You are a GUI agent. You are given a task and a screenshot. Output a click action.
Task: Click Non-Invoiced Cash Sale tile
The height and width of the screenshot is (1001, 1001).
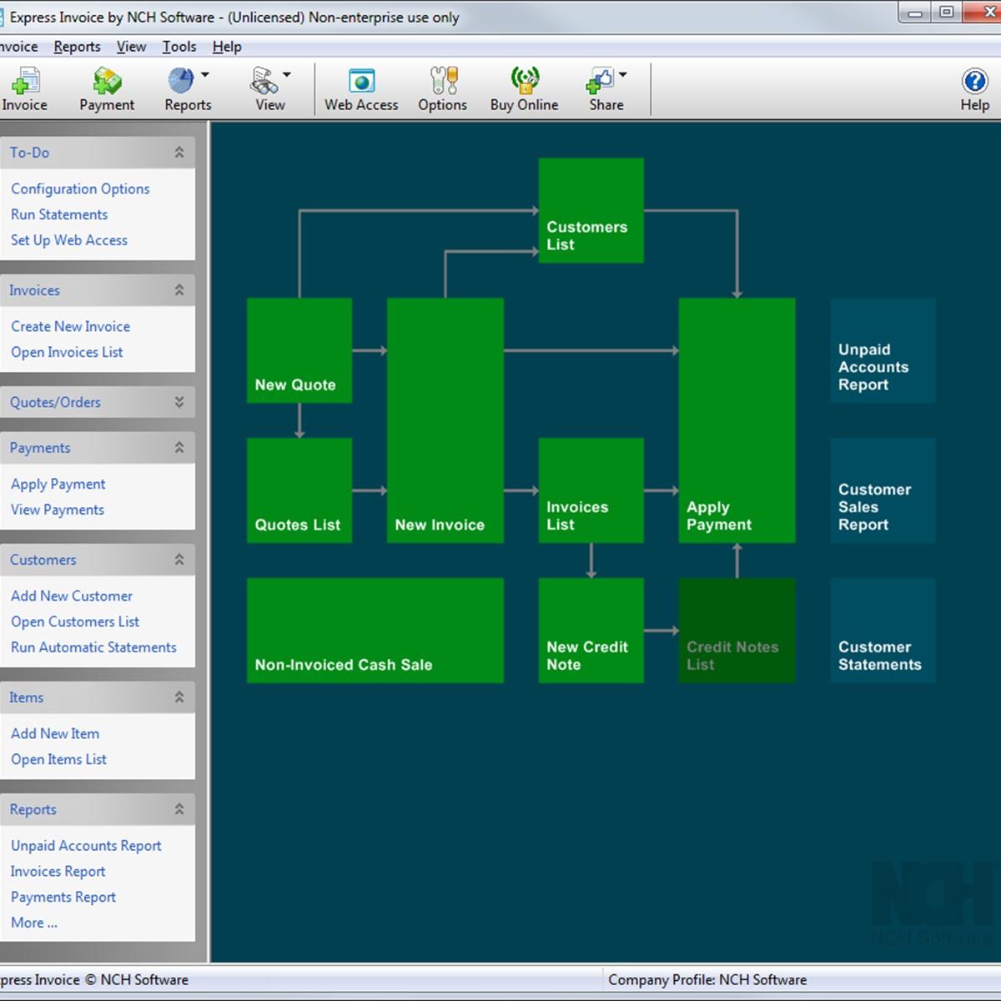[375, 631]
